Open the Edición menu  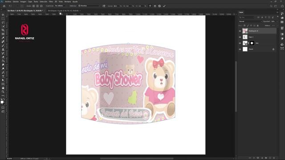(x=16, y=1)
